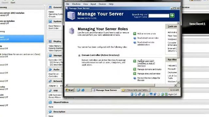Click the horizontal scrollbar left arrow in Manage Your Server
Viewport: 209px width, 117px height.
click(x=67, y=85)
